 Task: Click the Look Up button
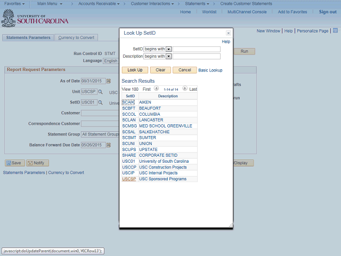point(135,70)
